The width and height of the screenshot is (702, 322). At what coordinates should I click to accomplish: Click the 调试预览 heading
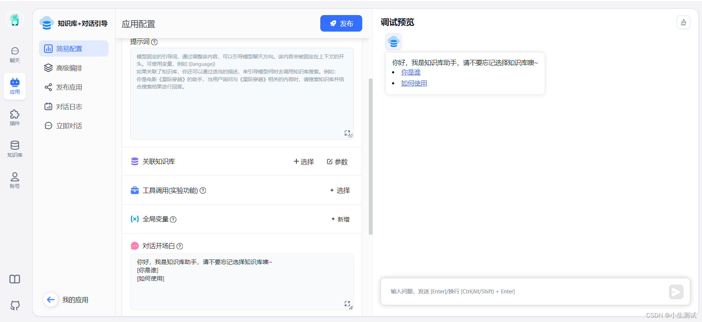click(x=398, y=22)
